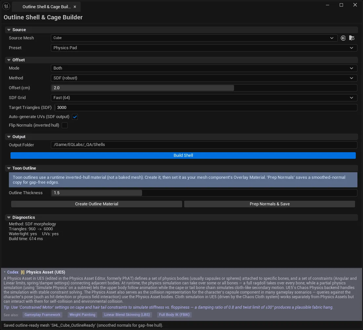Toggle Auto-generate UVs checkbox
The width and height of the screenshot is (363, 330).
[x=75, y=117]
